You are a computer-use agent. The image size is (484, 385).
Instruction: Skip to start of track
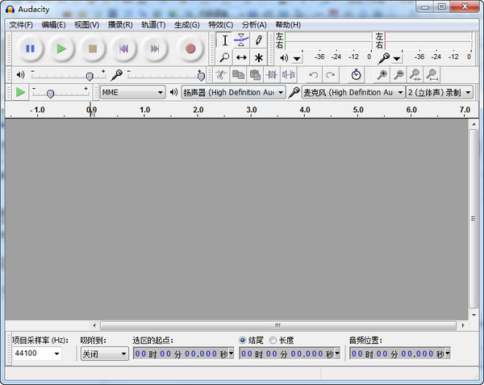coord(123,48)
